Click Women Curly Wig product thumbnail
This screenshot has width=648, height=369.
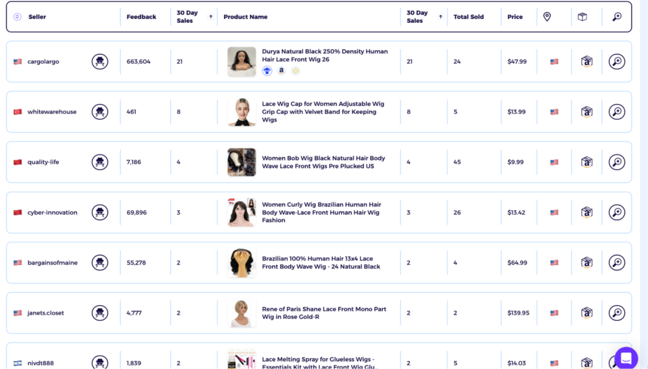tap(242, 213)
